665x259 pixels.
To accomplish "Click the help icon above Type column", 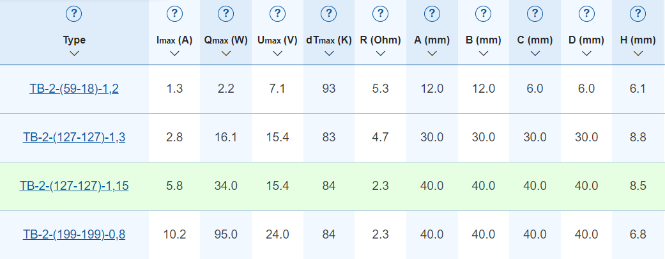I will [74, 15].
